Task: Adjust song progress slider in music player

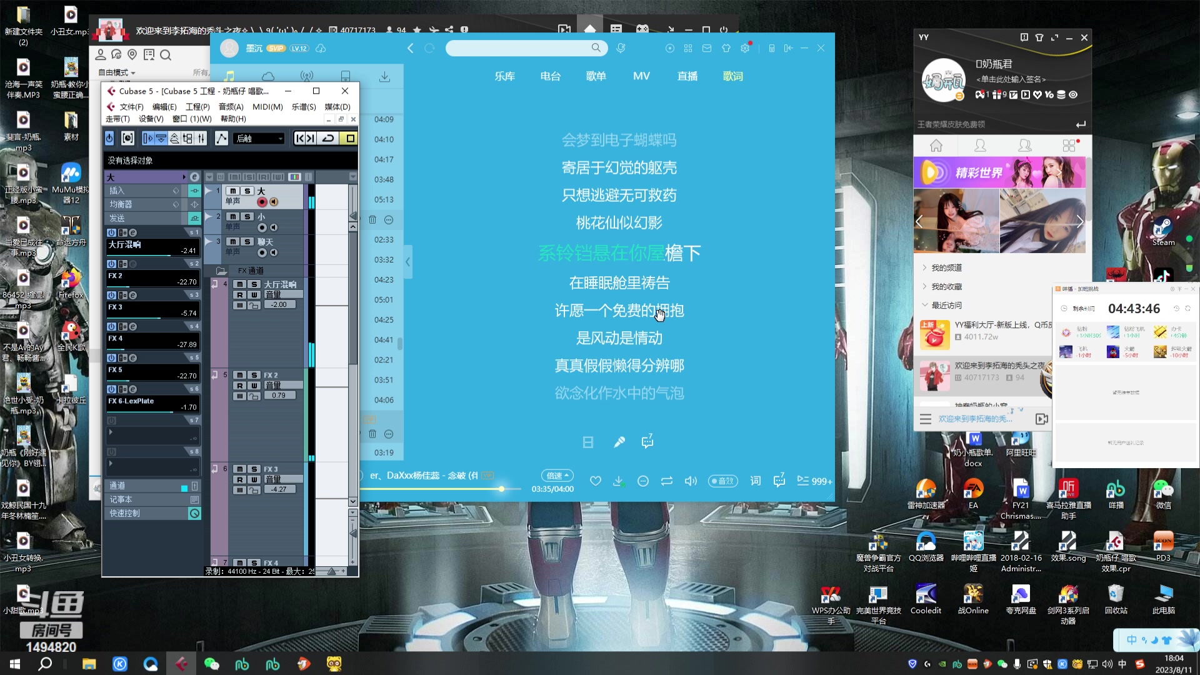Action: (x=501, y=489)
